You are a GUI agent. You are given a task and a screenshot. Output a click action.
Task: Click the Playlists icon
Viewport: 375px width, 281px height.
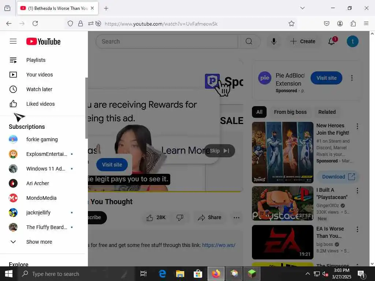13,60
